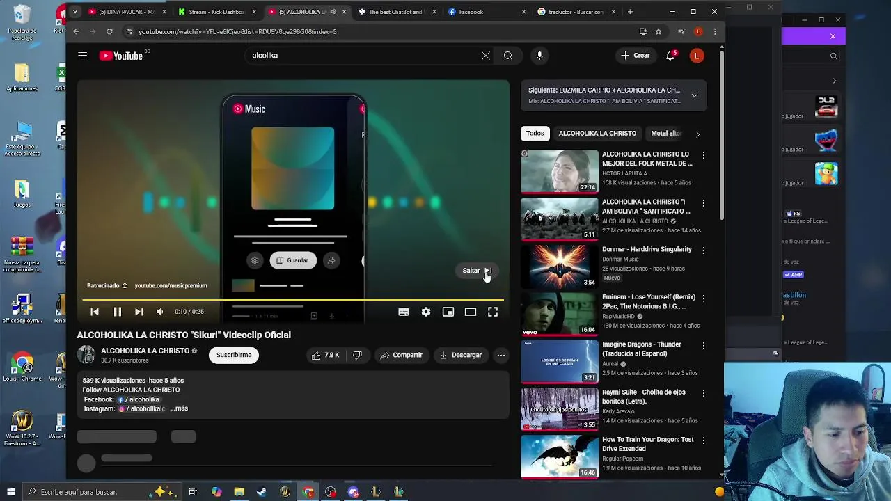
Task: Bookmark this page with star
Action: tap(659, 31)
